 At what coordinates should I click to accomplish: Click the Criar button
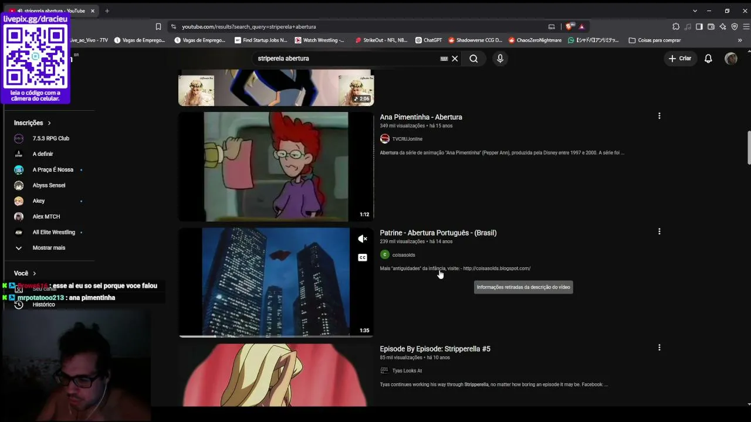pos(679,59)
